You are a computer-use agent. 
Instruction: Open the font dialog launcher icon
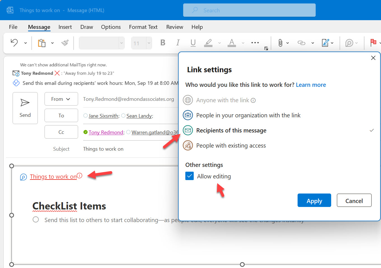tap(266, 49)
